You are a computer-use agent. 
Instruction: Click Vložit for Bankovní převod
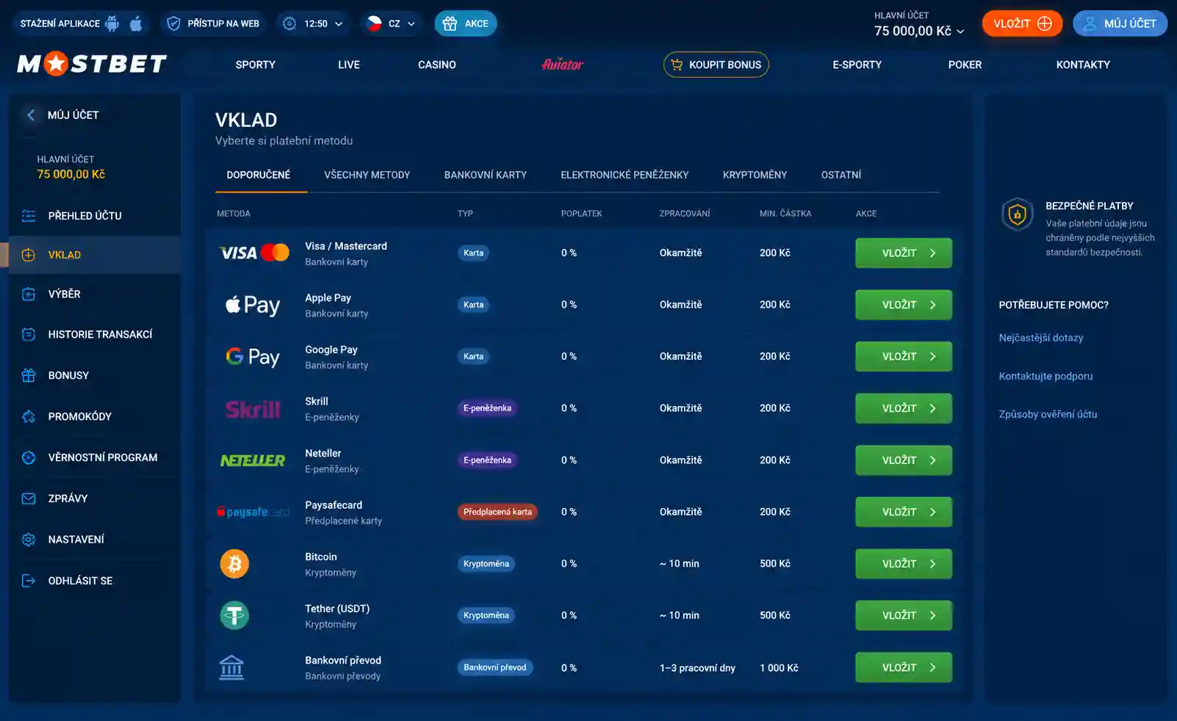904,667
